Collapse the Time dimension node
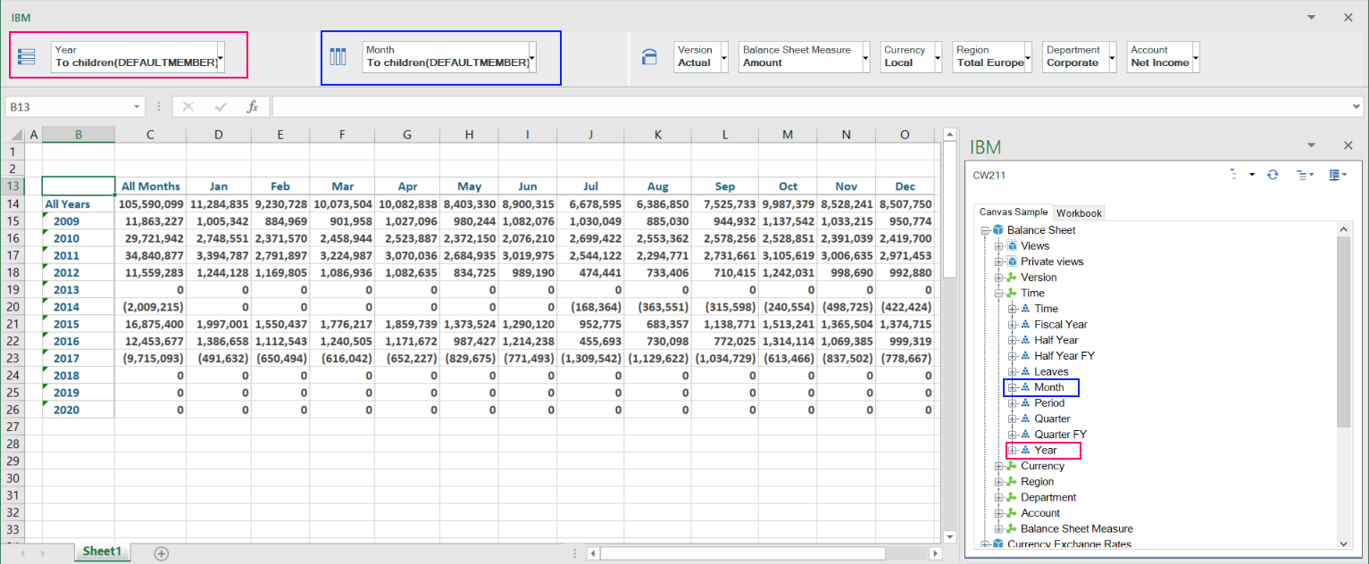Screen dimensions: 1369x564 point(999,293)
